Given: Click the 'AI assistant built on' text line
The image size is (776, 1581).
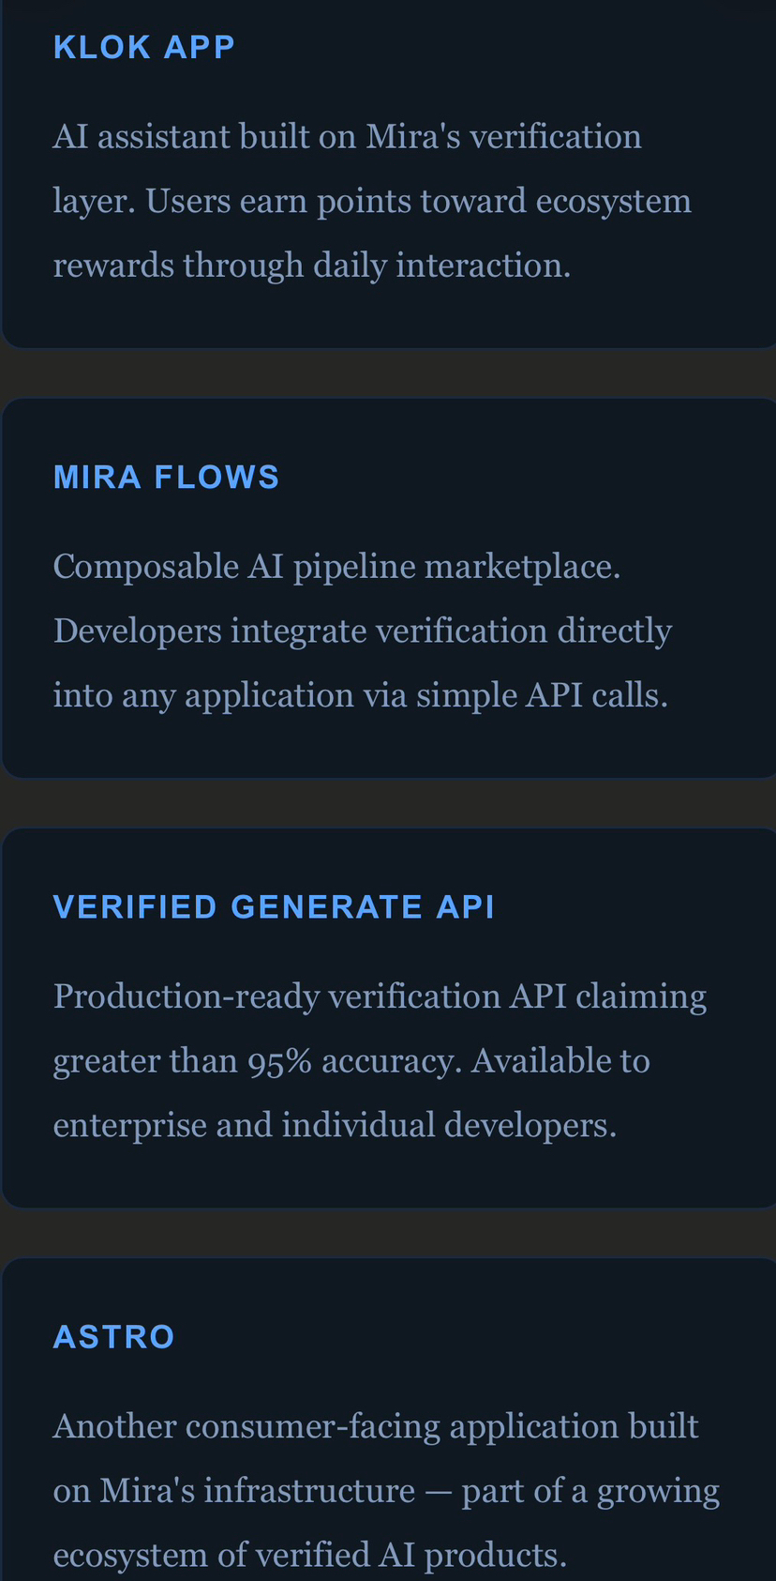Looking at the screenshot, I should (x=206, y=137).
